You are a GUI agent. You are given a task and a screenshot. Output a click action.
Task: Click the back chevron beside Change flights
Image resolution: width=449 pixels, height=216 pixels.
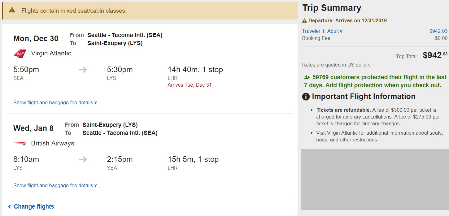point(10,207)
